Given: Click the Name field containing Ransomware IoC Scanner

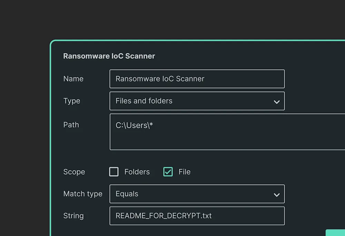Looking at the screenshot, I should 197,79.
